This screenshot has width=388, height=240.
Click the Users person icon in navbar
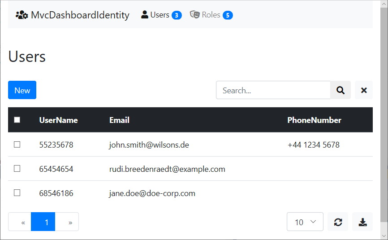pos(145,15)
